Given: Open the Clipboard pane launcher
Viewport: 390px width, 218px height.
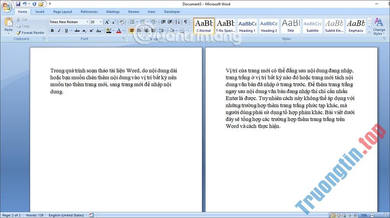Looking at the screenshot, I should (x=44, y=38).
